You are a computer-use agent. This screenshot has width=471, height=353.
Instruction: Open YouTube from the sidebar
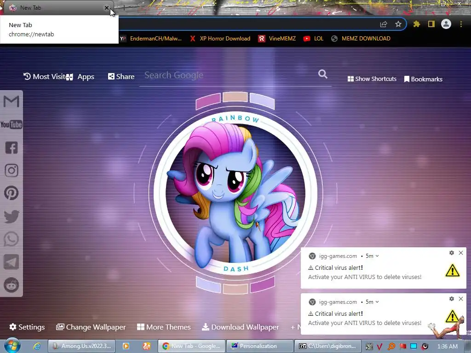click(11, 124)
